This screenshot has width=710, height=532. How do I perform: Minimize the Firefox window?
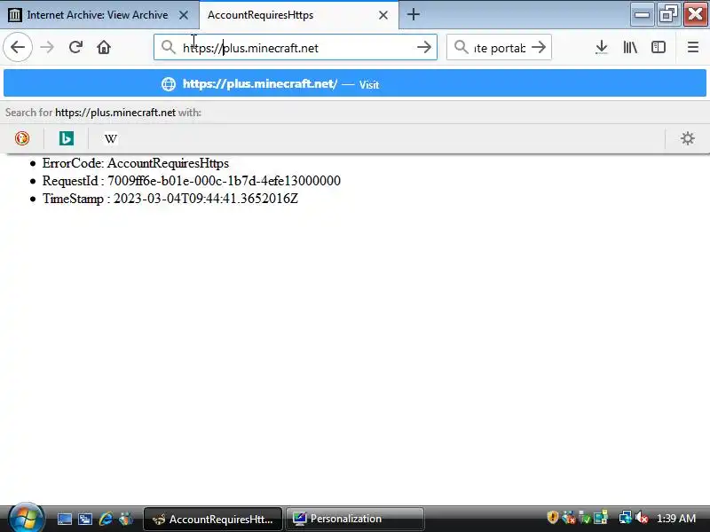point(642,15)
